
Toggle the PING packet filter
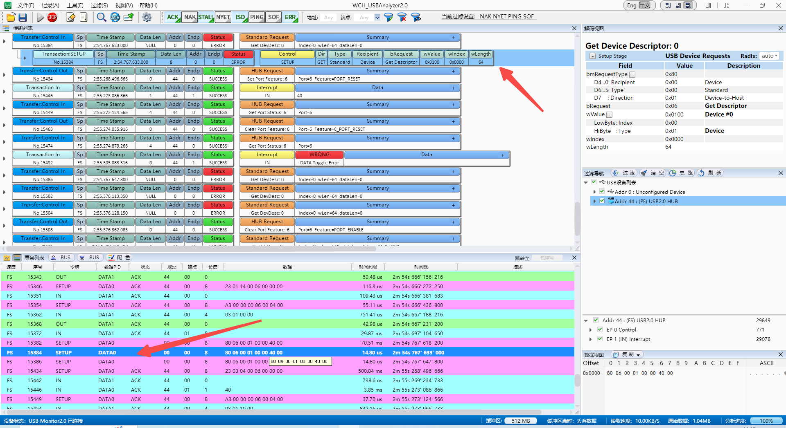(257, 17)
